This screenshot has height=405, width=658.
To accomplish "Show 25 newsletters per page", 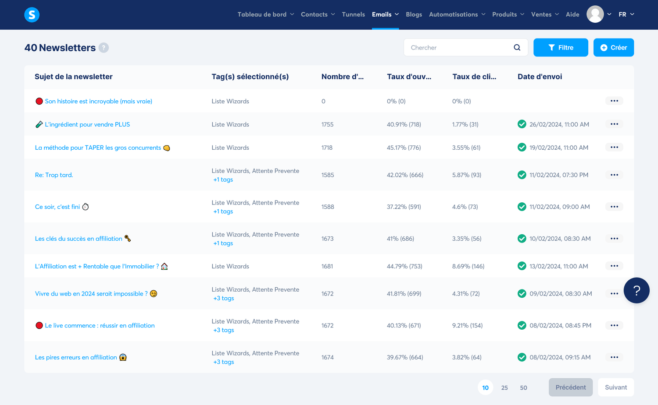I will click(504, 388).
